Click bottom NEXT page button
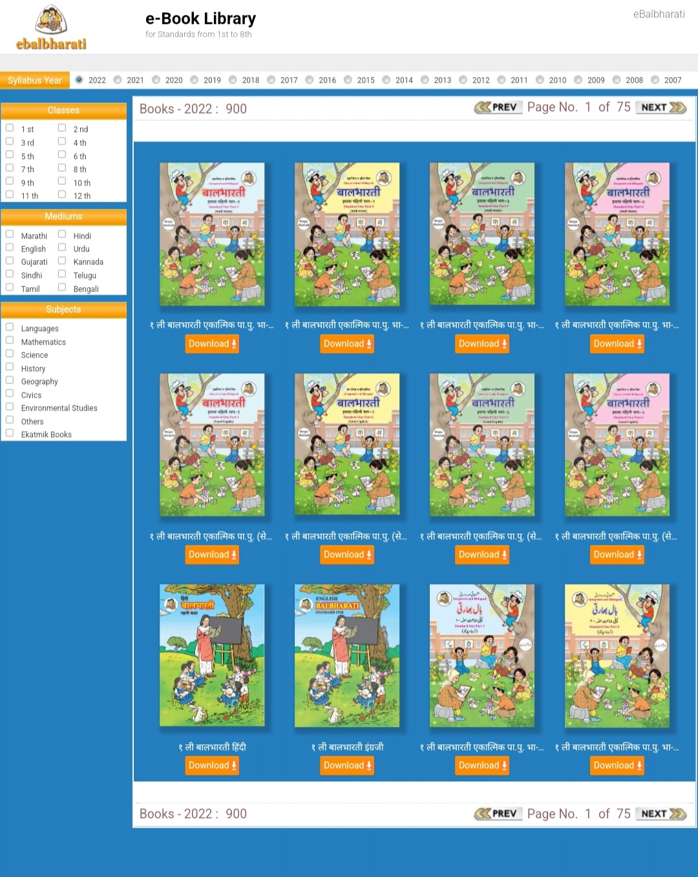The height and width of the screenshot is (877, 698). tap(662, 814)
